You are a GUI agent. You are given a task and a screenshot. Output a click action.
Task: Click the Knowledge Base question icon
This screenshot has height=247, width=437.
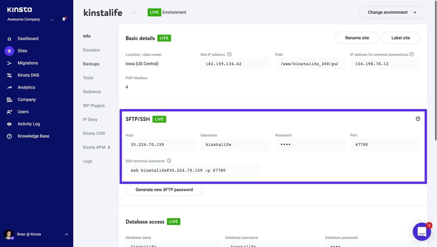(x=9, y=136)
